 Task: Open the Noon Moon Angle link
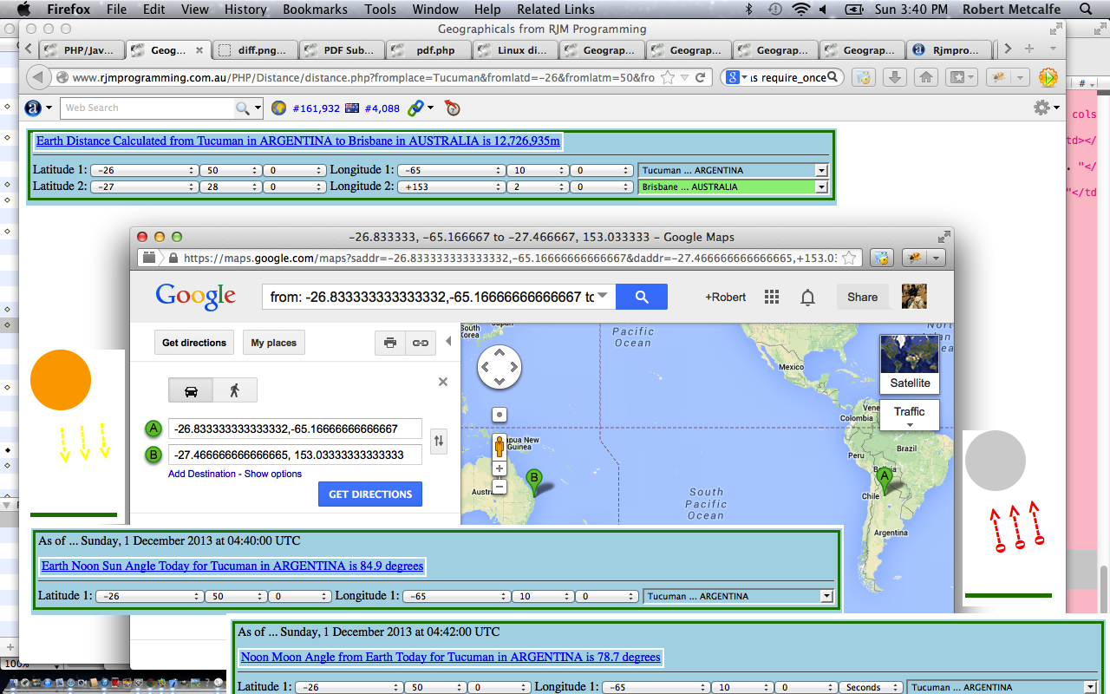(451, 657)
